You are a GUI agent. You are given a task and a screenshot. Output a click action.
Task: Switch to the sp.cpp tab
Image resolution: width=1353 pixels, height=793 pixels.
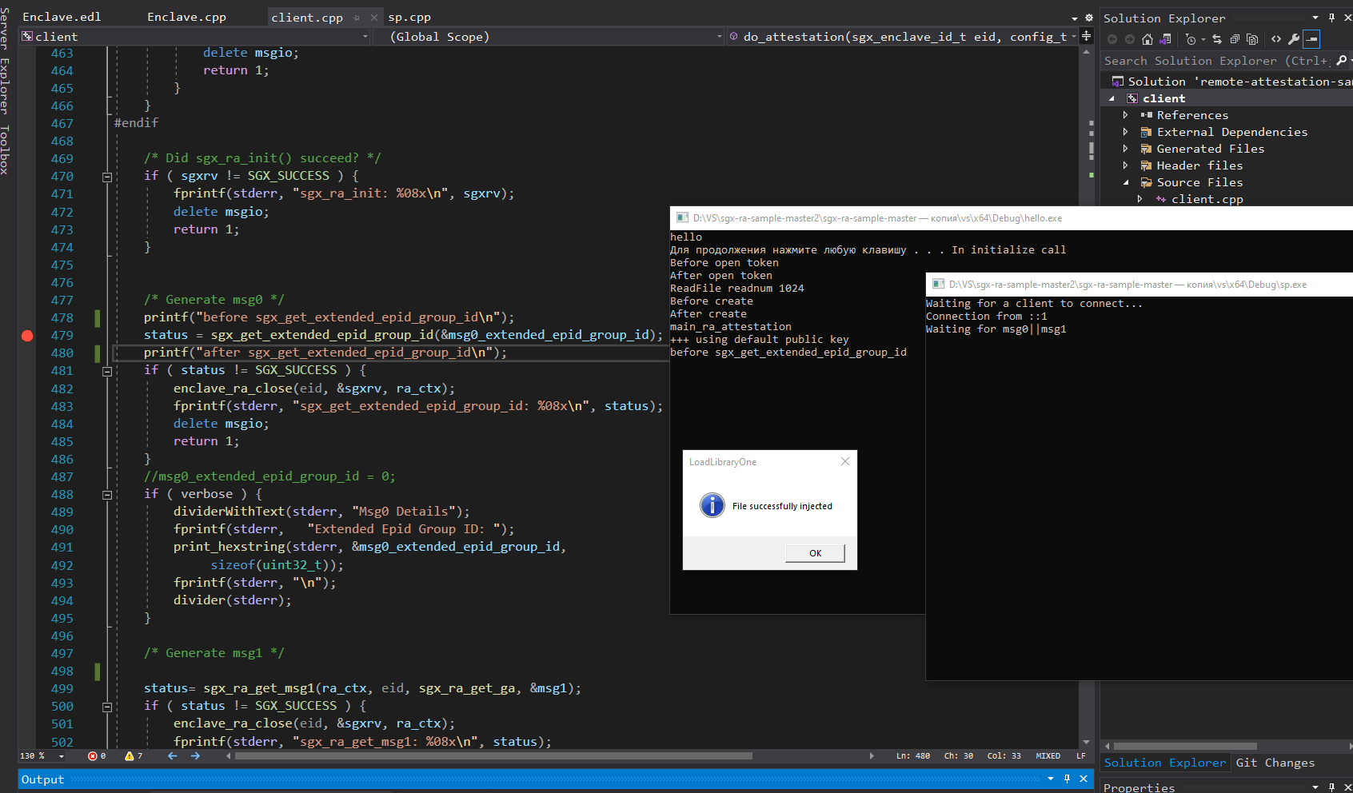coord(409,16)
